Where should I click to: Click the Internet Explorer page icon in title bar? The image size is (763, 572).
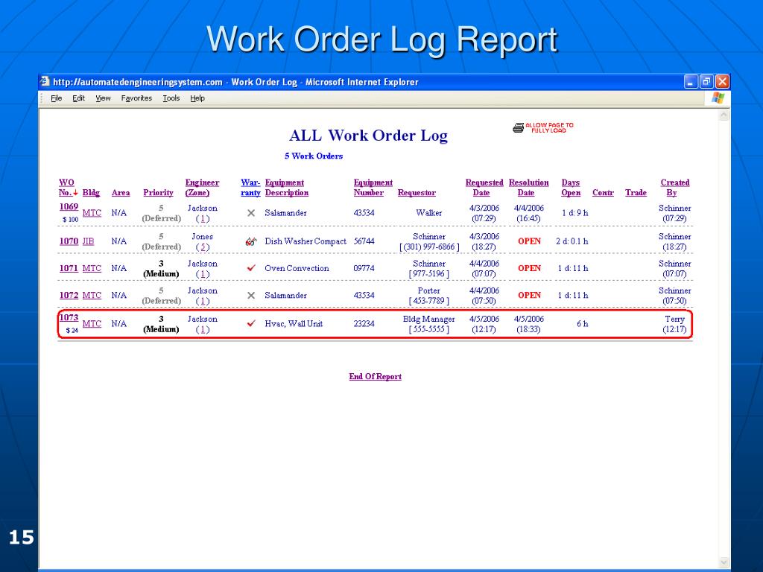coord(45,81)
